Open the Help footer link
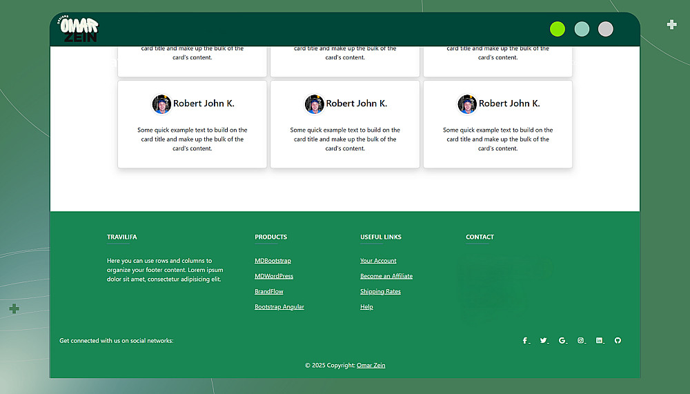The image size is (690, 394). point(366,307)
